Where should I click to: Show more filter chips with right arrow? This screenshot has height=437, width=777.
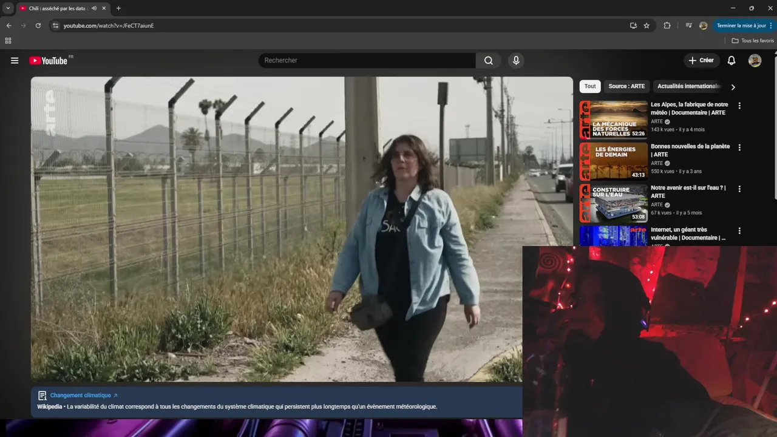pyautogui.click(x=733, y=87)
